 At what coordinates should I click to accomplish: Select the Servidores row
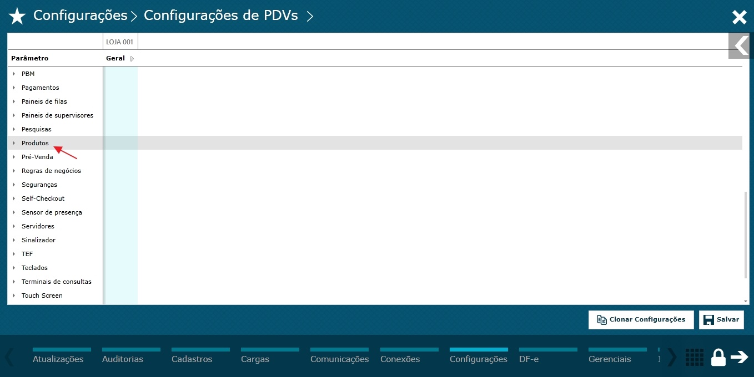point(375,226)
